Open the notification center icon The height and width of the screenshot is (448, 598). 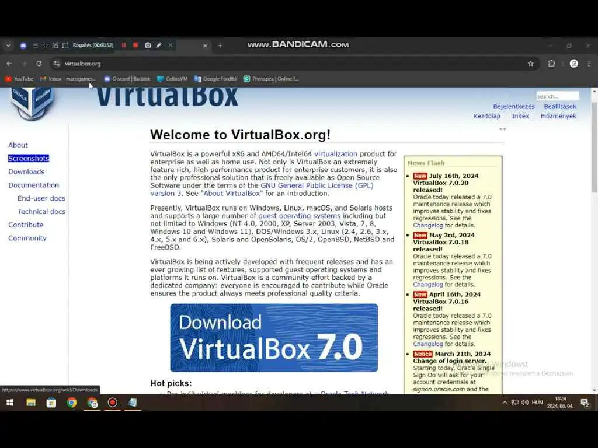click(x=585, y=402)
